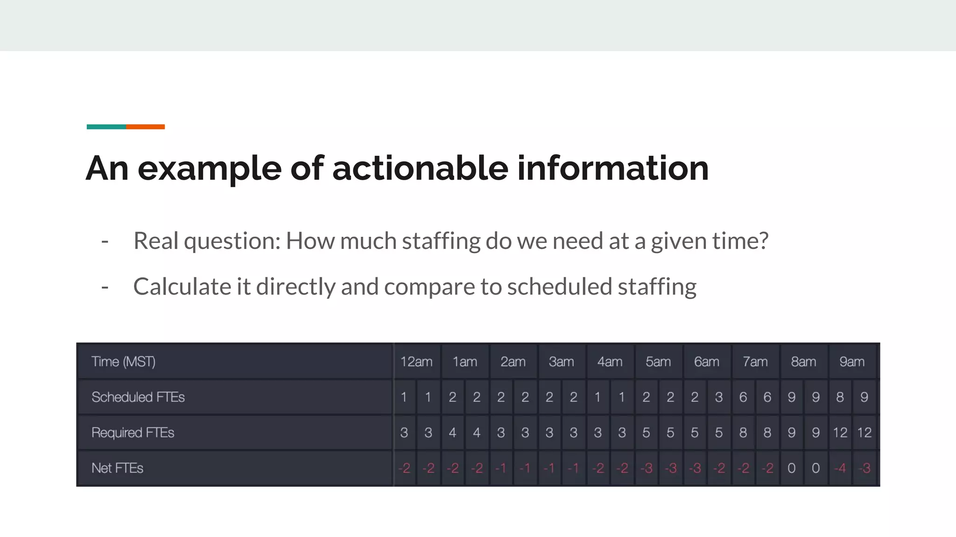Click the 1am column header
Viewport: 956px width, 537px height.
[465, 362]
